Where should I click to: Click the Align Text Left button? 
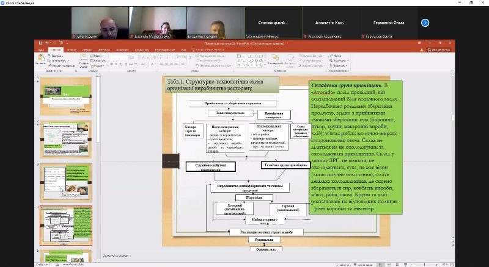click(x=162, y=64)
